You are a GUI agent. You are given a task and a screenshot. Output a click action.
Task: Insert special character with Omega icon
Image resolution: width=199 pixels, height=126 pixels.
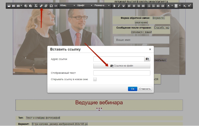(x=51, y=6)
